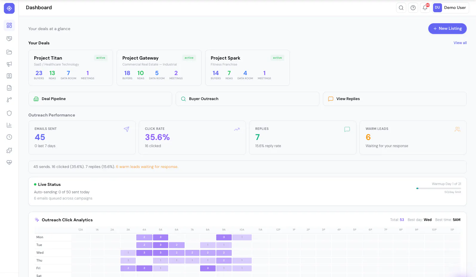476x277 pixels.
Task: Click the warm leads waiting for response link
Action: (147, 167)
